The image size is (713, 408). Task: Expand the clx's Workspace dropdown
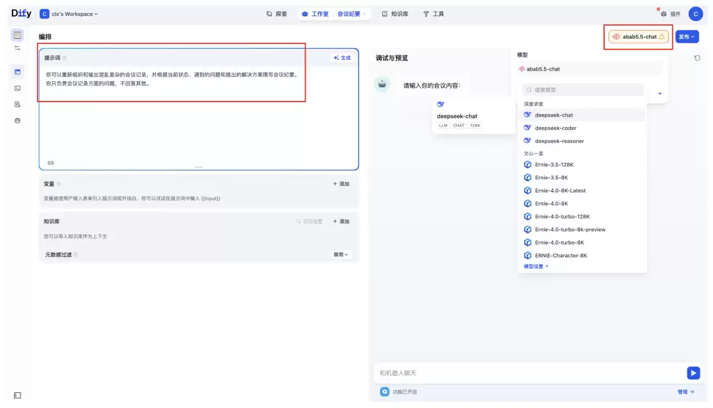click(x=69, y=14)
